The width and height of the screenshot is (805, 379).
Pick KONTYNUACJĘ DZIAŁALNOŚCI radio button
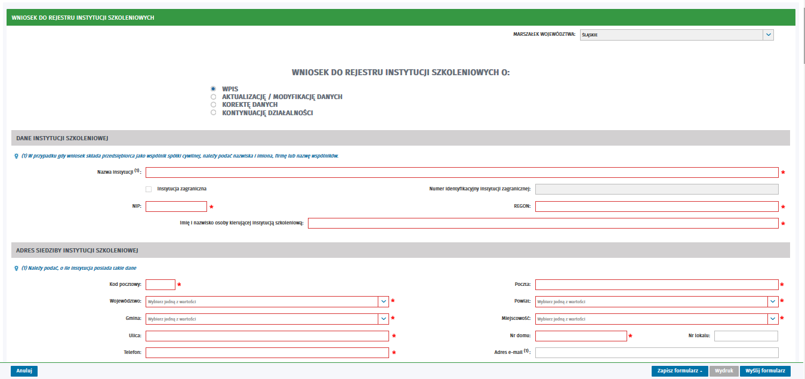coord(213,113)
